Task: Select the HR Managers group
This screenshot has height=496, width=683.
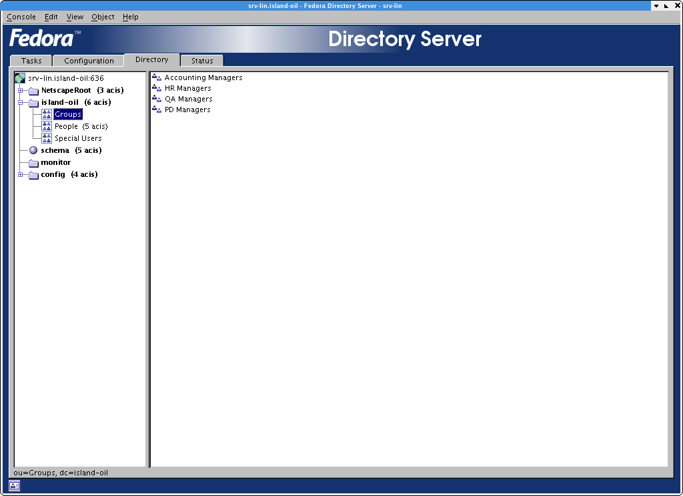Action: click(x=187, y=88)
